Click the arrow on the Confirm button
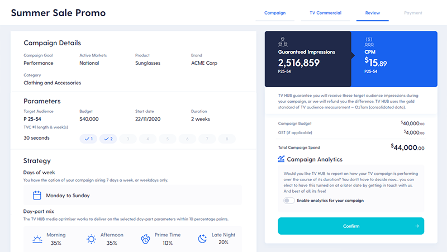The height and width of the screenshot is (252, 447). pyautogui.click(x=417, y=226)
